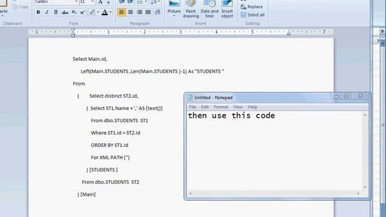Apply text highlight color
Screen dimensions: 386x217
(92, 12)
